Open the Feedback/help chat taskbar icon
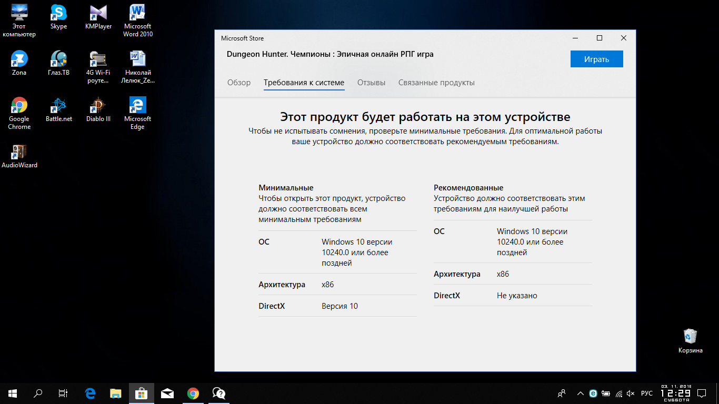Viewport: 719px width, 404px height. pos(219,393)
